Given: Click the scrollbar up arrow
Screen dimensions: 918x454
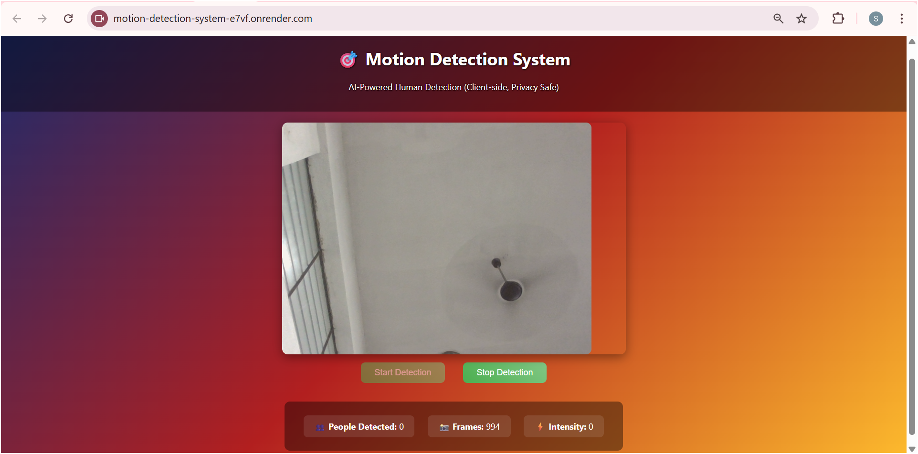Looking at the screenshot, I should tap(912, 41).
